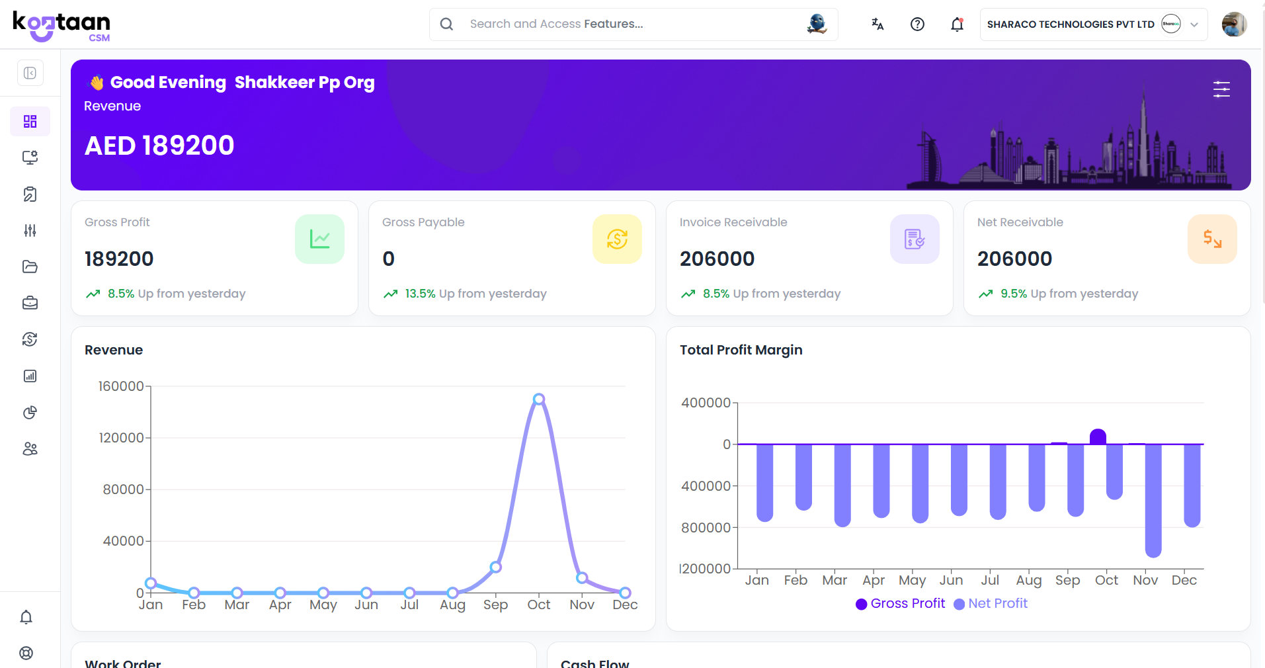Screen dimensions: 1265x668
Task: Open the briefcase section from sidebar
Action: click(x=30, y=303)
